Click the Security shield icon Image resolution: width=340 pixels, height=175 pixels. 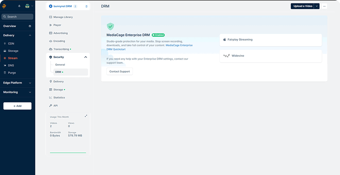[51, 57]
